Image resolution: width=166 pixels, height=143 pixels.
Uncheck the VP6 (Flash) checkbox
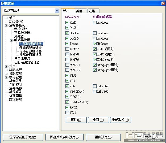pyautogui.click(x=67, y=91)
